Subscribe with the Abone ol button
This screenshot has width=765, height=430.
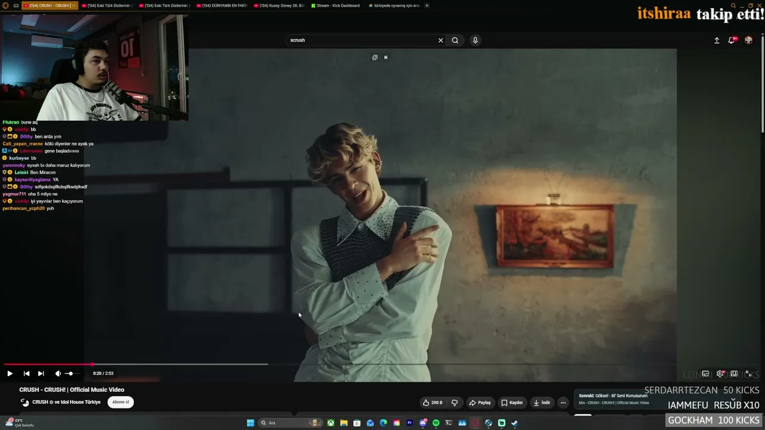(121, 402)
